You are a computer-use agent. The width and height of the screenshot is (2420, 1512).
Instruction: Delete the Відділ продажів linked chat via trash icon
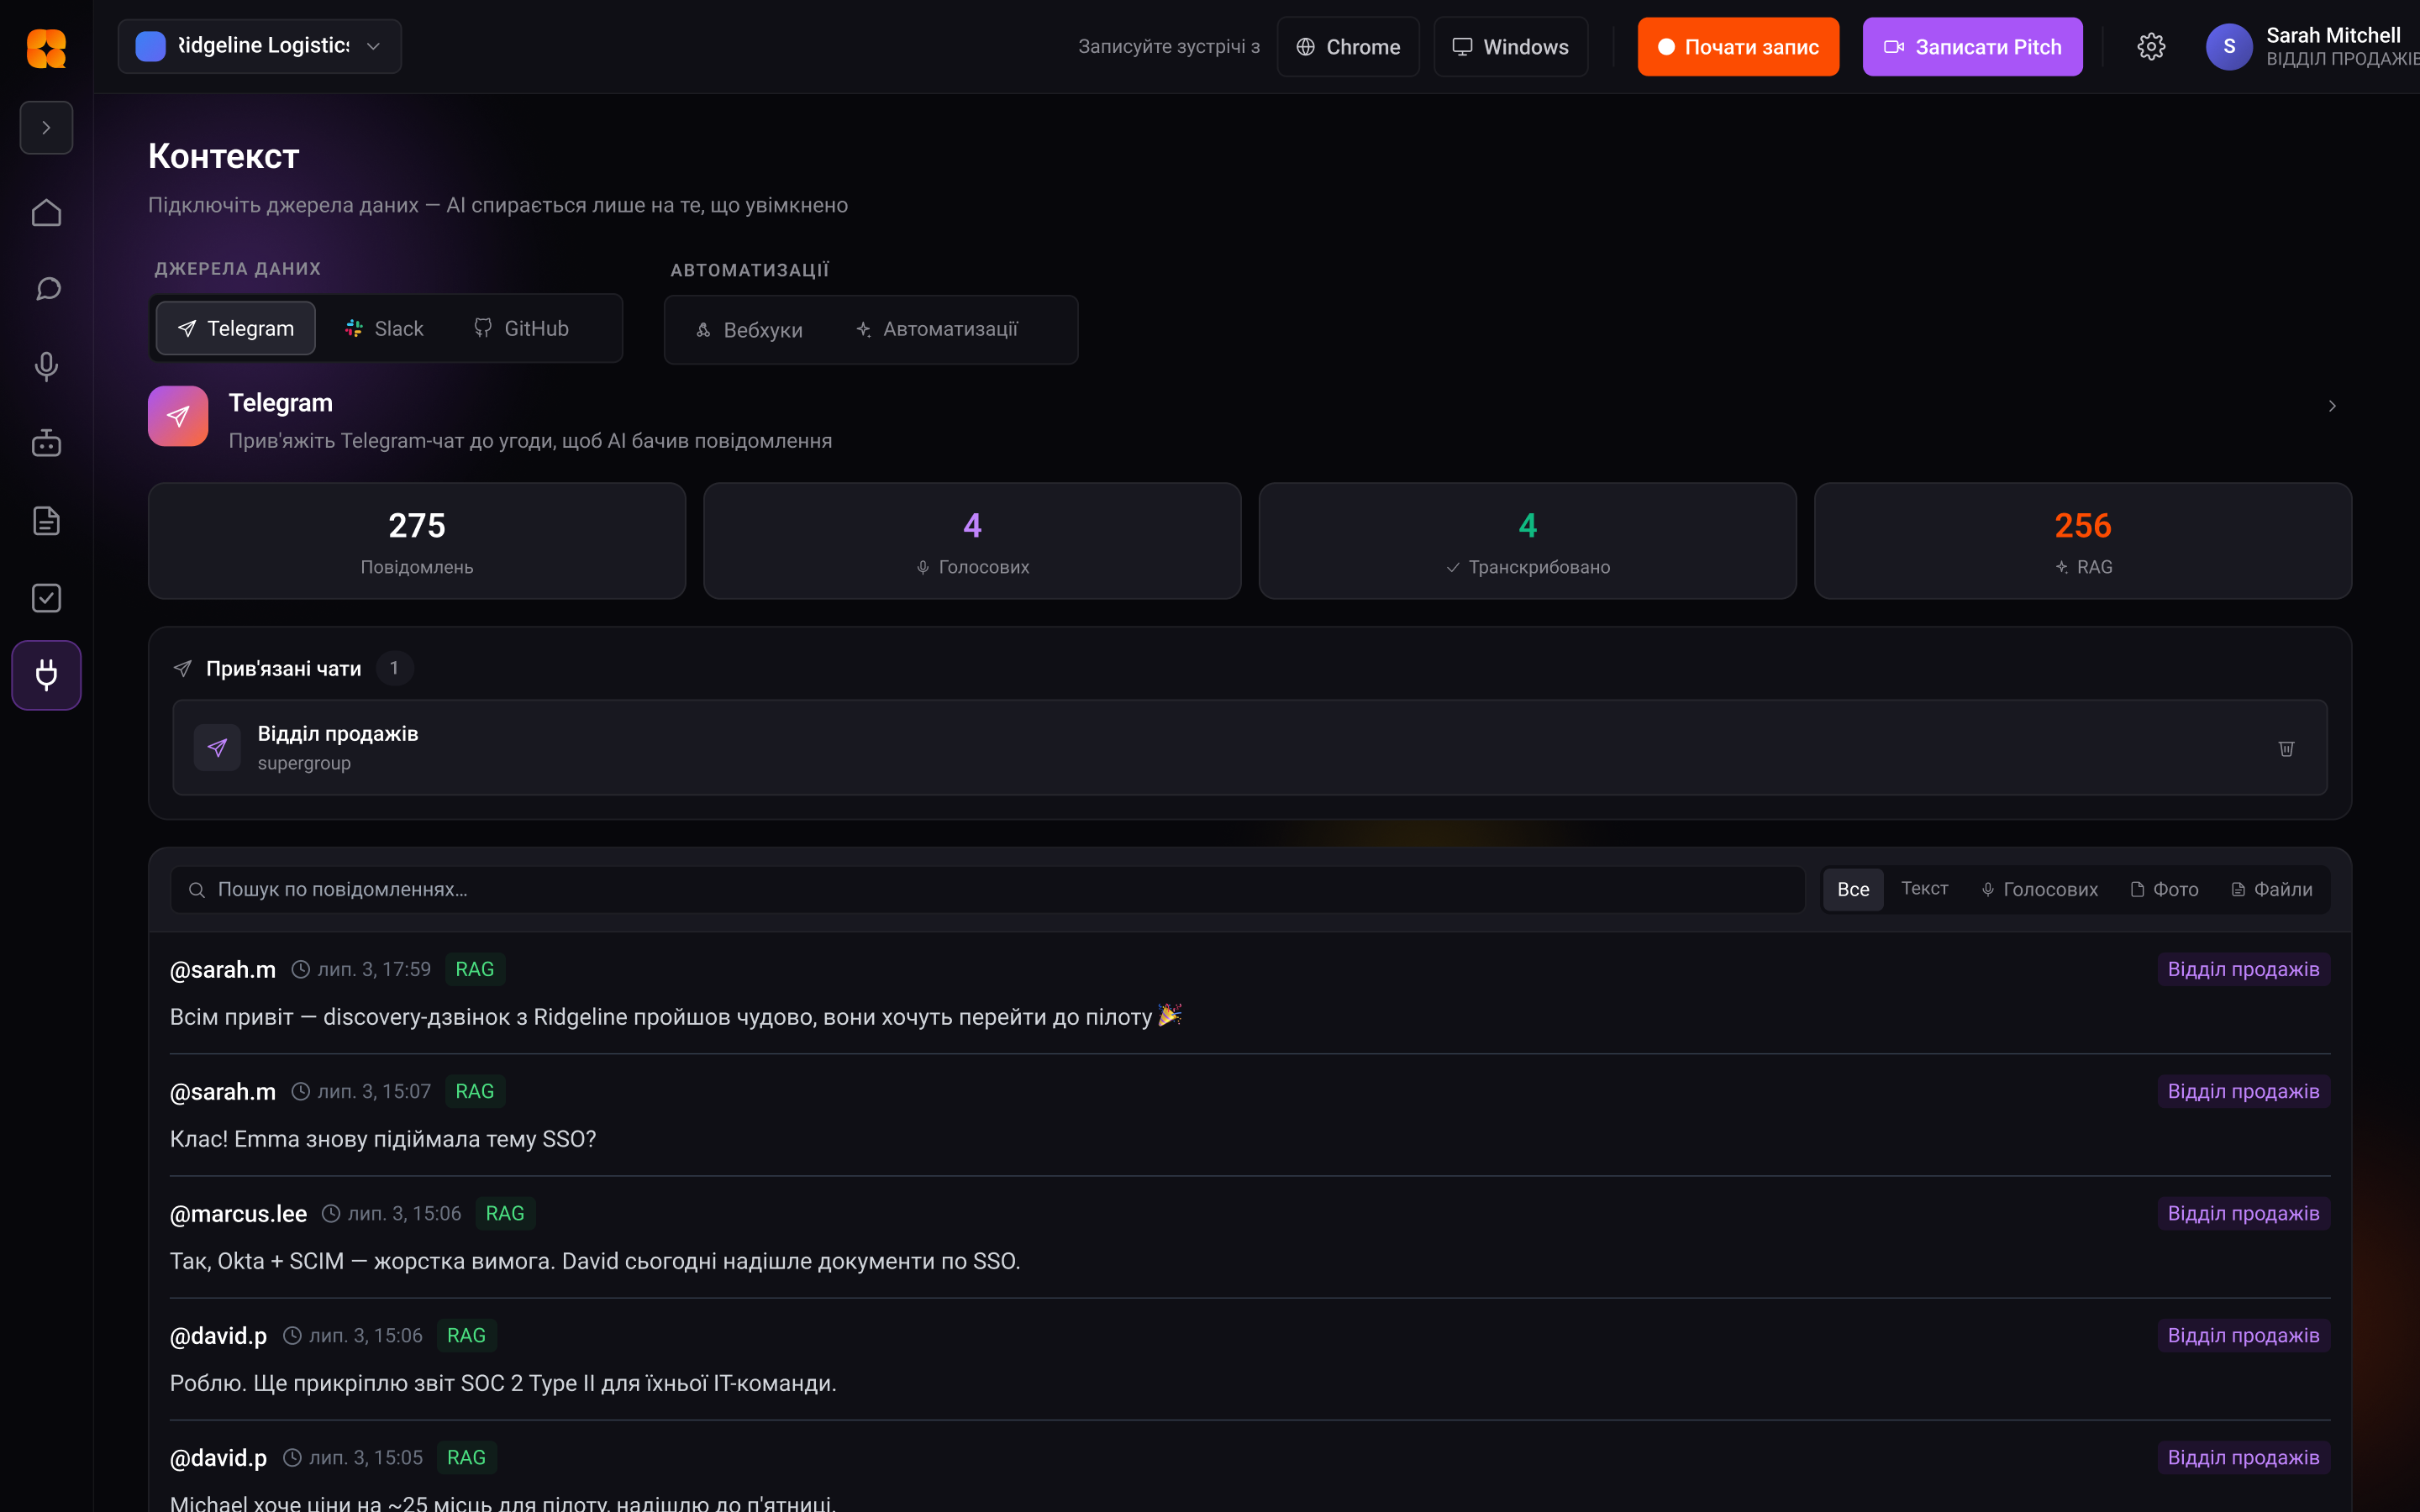2286,748
